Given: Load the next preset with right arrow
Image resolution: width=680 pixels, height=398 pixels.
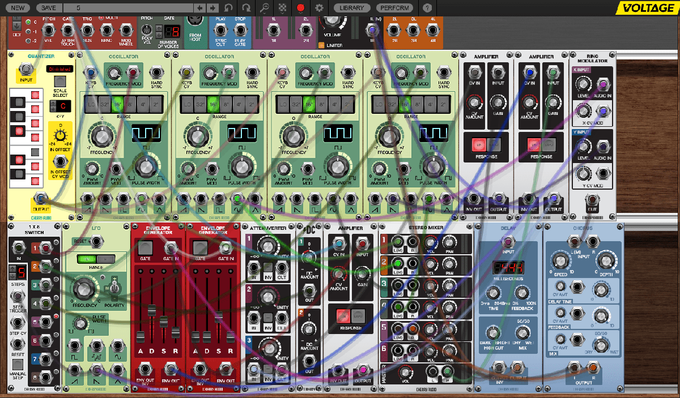Looking at the screenshot, I should tap(212, 8).
